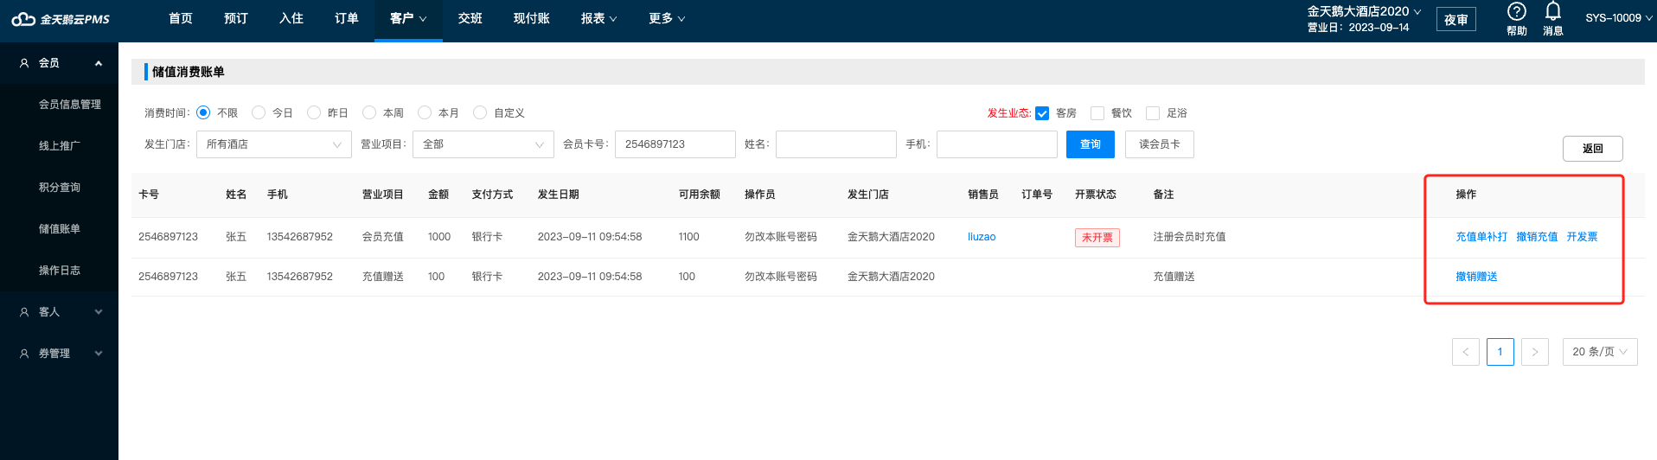Click the 读会员卡 button
This screenshot has width=1657, height=460.
[1160, 144]
